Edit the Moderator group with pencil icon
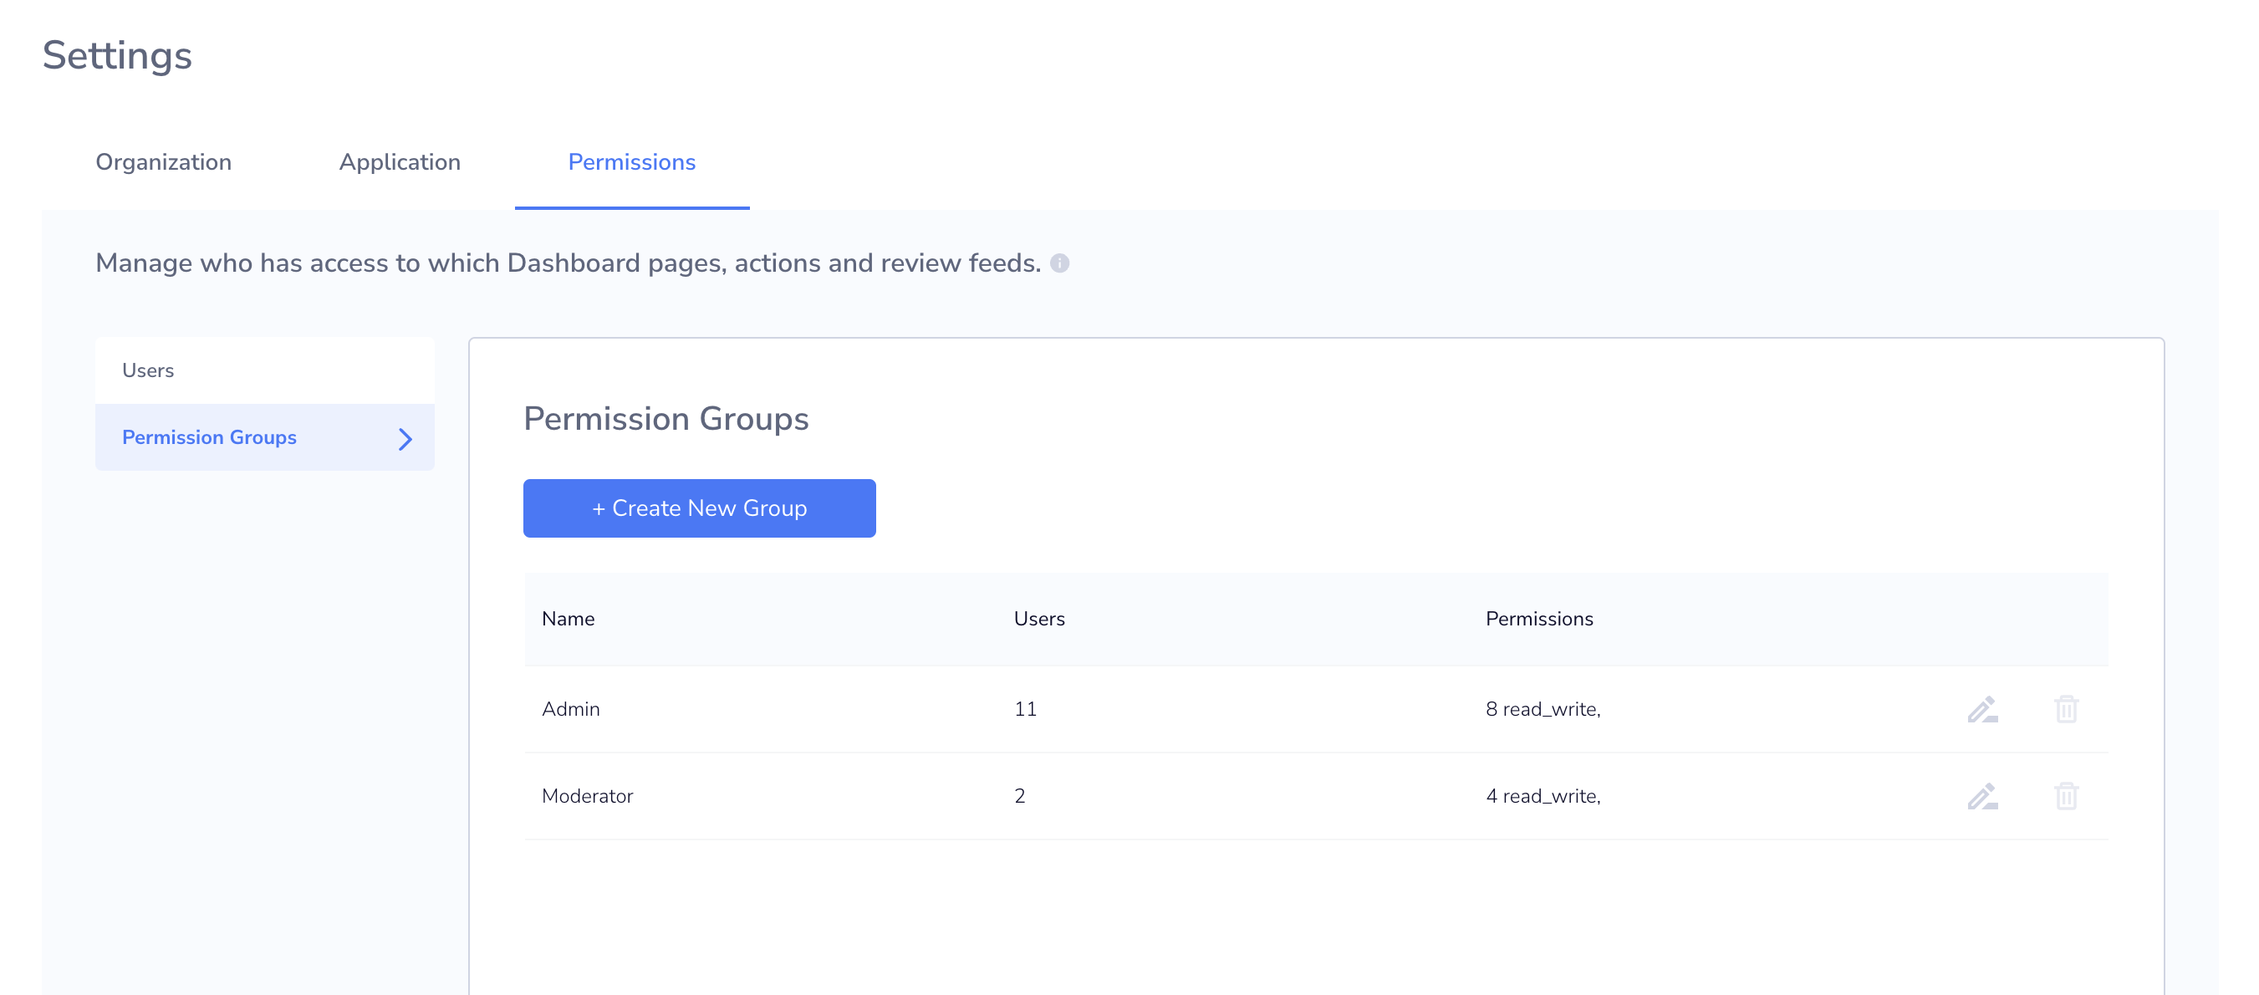The width and height of the screenshot is (2259, 995). point(1982,795)
